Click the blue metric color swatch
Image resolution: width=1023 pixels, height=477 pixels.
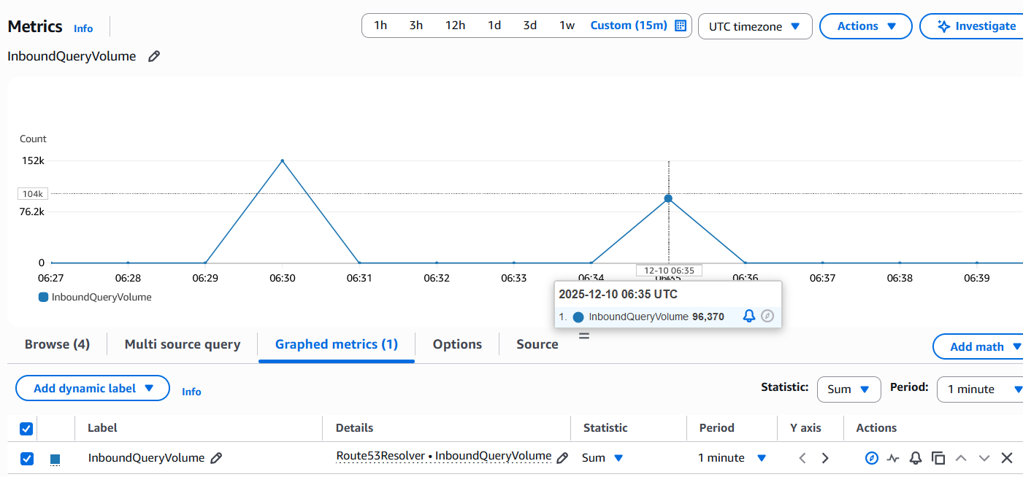coord(55,459)
